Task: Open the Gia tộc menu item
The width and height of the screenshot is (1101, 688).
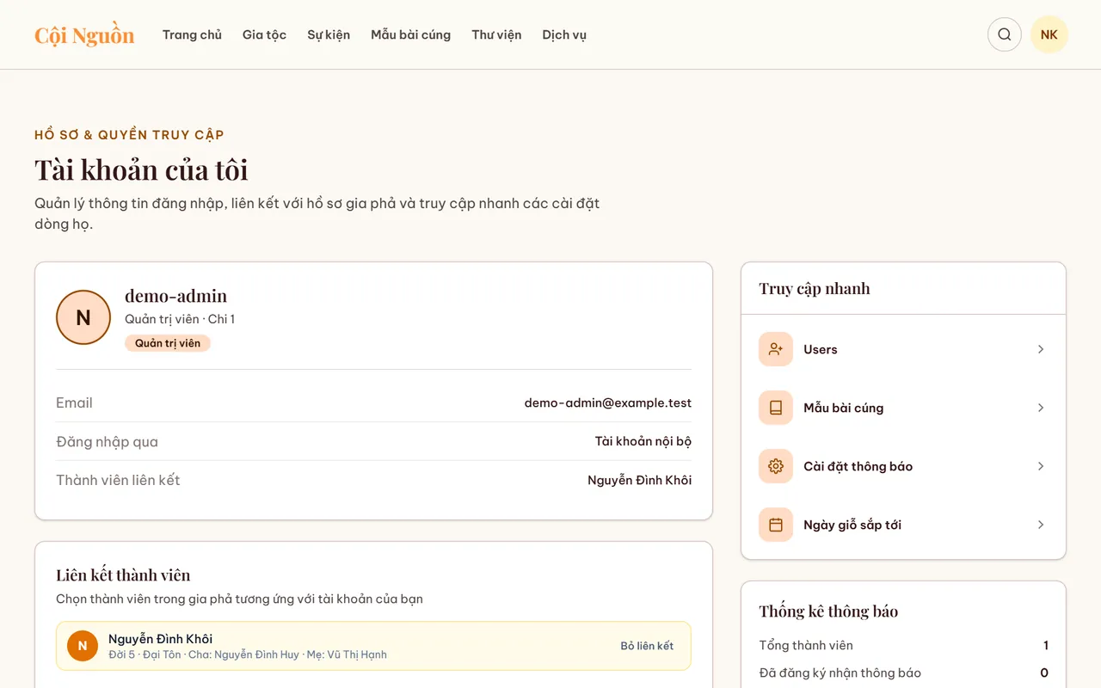Action: pos(264,34)
